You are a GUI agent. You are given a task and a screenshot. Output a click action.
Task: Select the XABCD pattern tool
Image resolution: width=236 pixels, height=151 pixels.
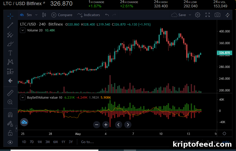(10, 62)
